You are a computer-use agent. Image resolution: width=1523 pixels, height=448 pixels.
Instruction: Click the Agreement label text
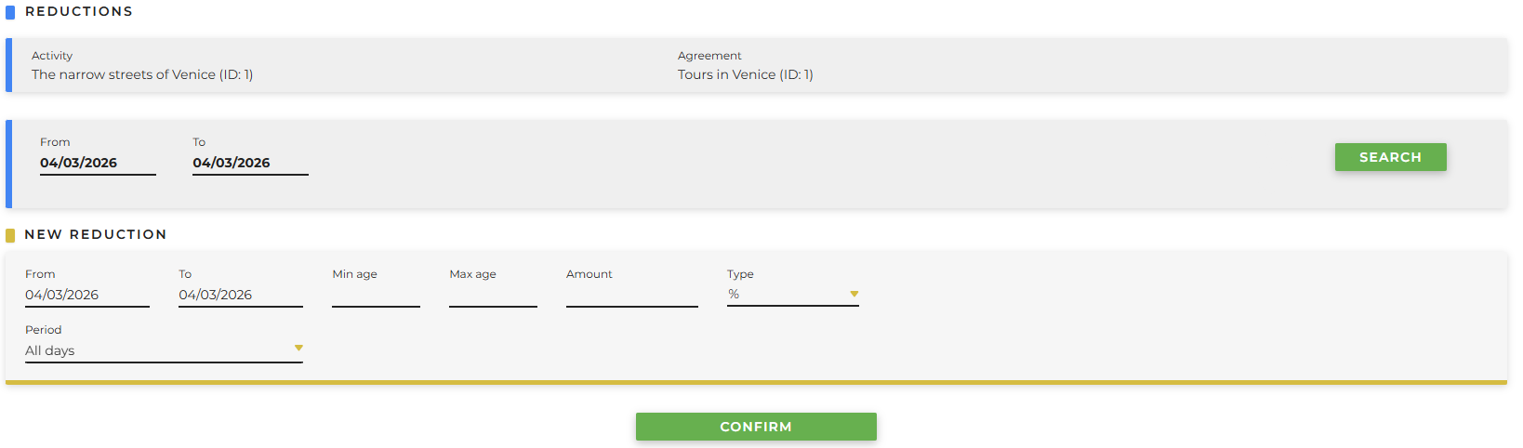coord(709,56)
